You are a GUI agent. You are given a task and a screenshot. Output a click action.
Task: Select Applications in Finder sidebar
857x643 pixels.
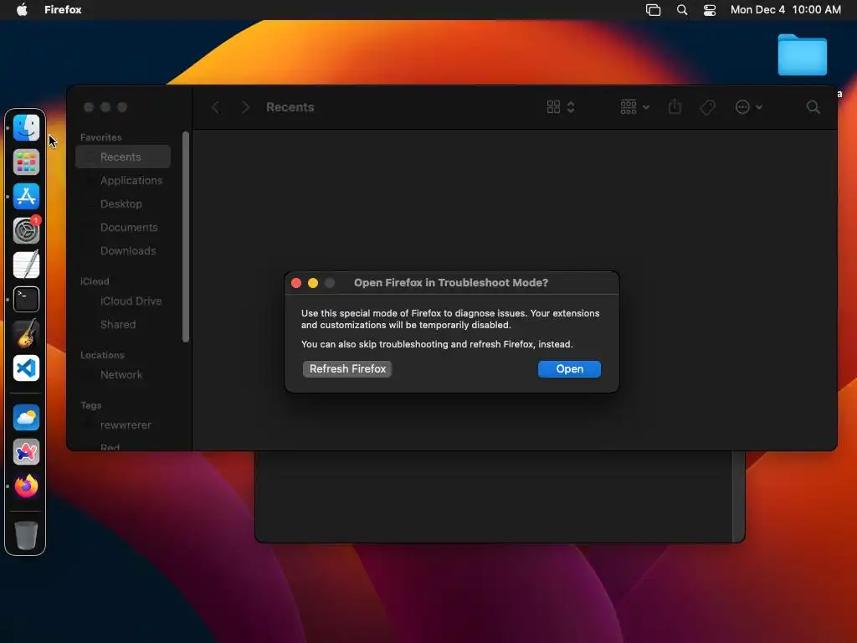coord(123,181)
